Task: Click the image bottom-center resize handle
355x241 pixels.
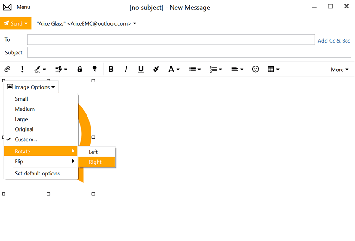Action: click(x=48, y=194)
